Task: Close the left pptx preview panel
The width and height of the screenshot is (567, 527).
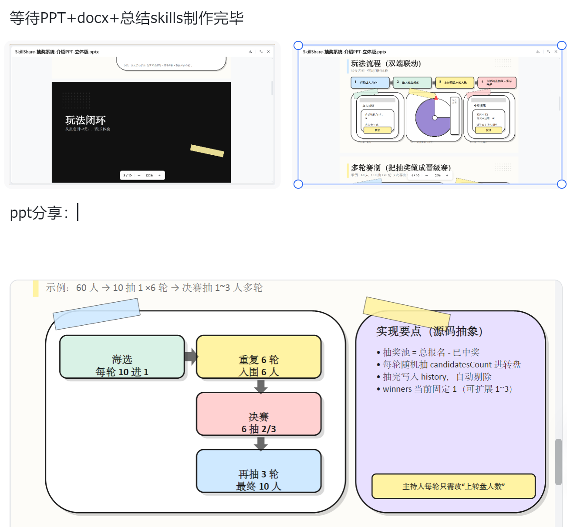Action: click(269, 52)
